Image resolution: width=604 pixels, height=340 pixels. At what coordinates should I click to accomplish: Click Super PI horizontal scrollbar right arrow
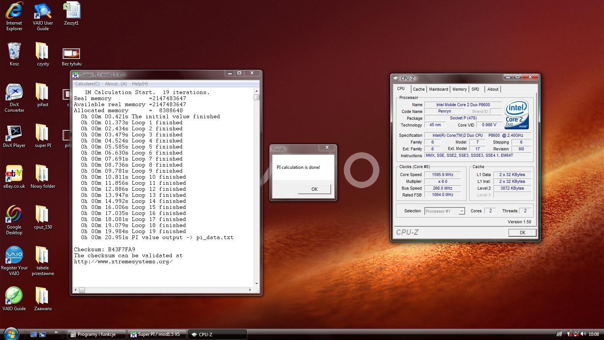250,290
